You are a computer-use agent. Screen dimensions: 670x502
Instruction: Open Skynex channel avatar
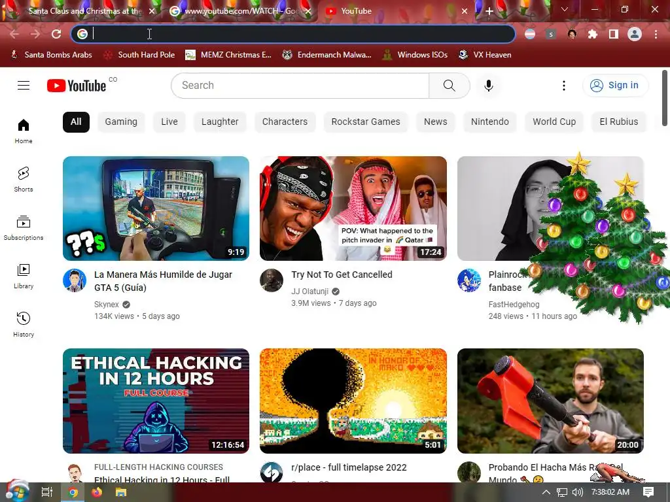tap(75, 280)
